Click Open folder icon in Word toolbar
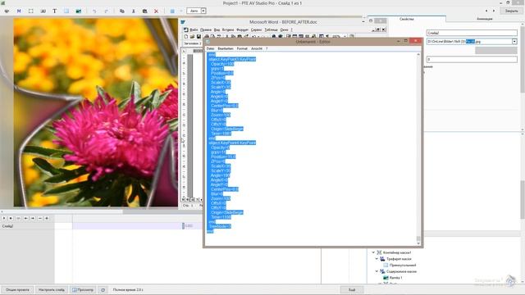The height and width of the screenshot is (295, 525). point(193,36)
